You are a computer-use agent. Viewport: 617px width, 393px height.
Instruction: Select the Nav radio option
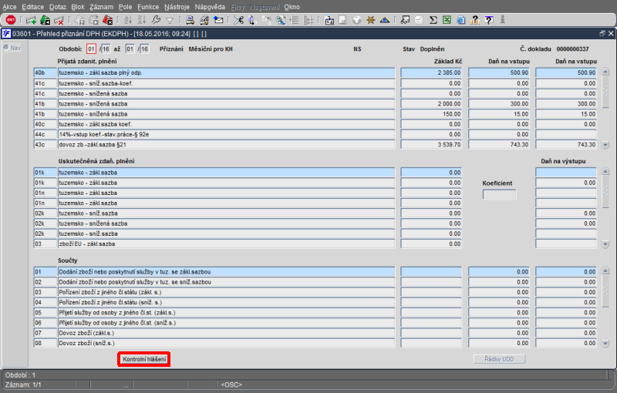tap(12, 48)
